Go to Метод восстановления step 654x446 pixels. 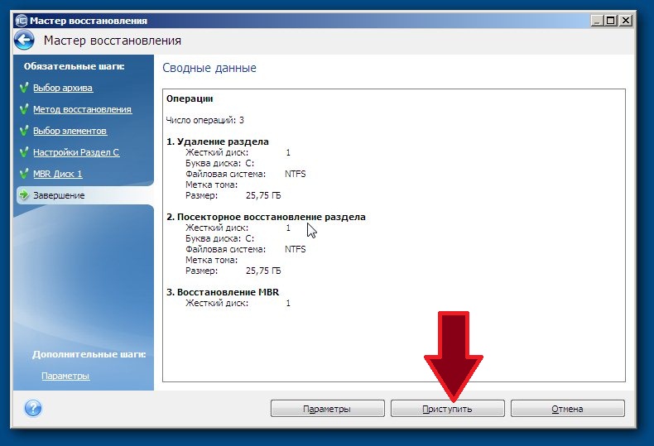82,109
